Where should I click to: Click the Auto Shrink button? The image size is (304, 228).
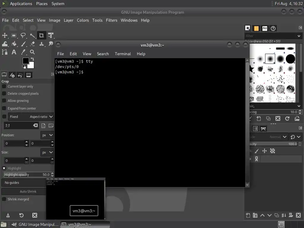24,191
